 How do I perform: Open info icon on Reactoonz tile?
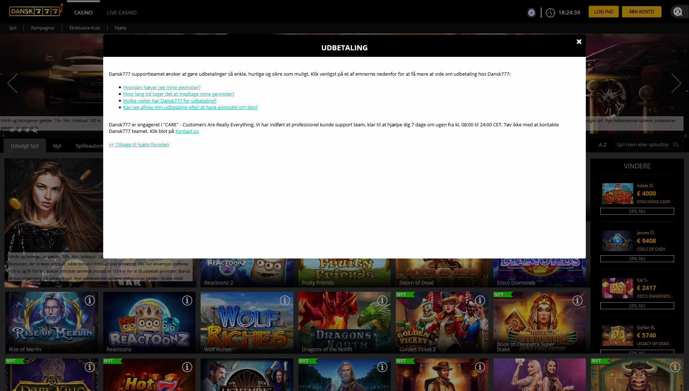[x=187, y=300]
